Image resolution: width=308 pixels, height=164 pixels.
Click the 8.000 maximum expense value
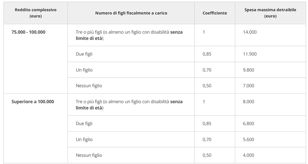click(248, 102)
